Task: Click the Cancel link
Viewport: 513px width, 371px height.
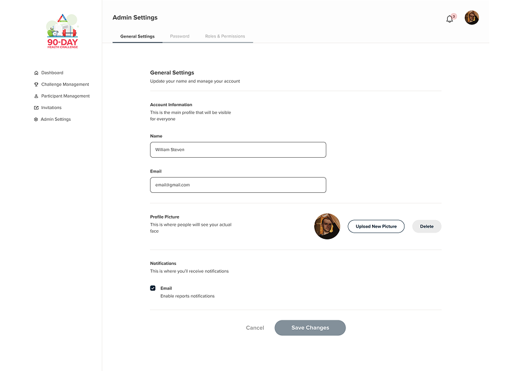Action: pyautogui.click(x=255, y=328)
